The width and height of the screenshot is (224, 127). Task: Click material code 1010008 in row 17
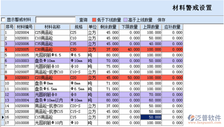point(25,123)
